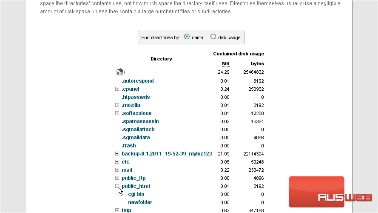The image size is (378, 213).
Task: Click the MB column header abbreviation
Action: [226, 64]
